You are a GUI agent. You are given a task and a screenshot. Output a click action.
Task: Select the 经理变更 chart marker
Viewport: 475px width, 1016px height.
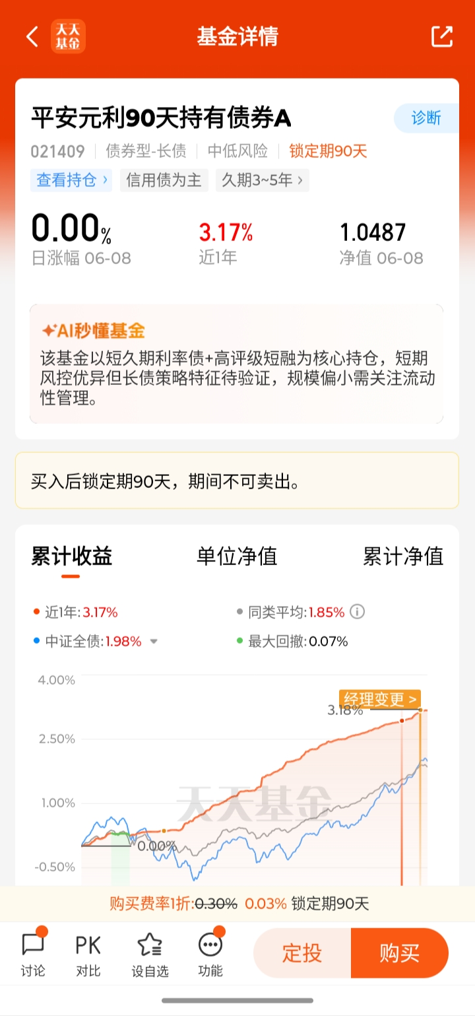click(x=380, y=699)
